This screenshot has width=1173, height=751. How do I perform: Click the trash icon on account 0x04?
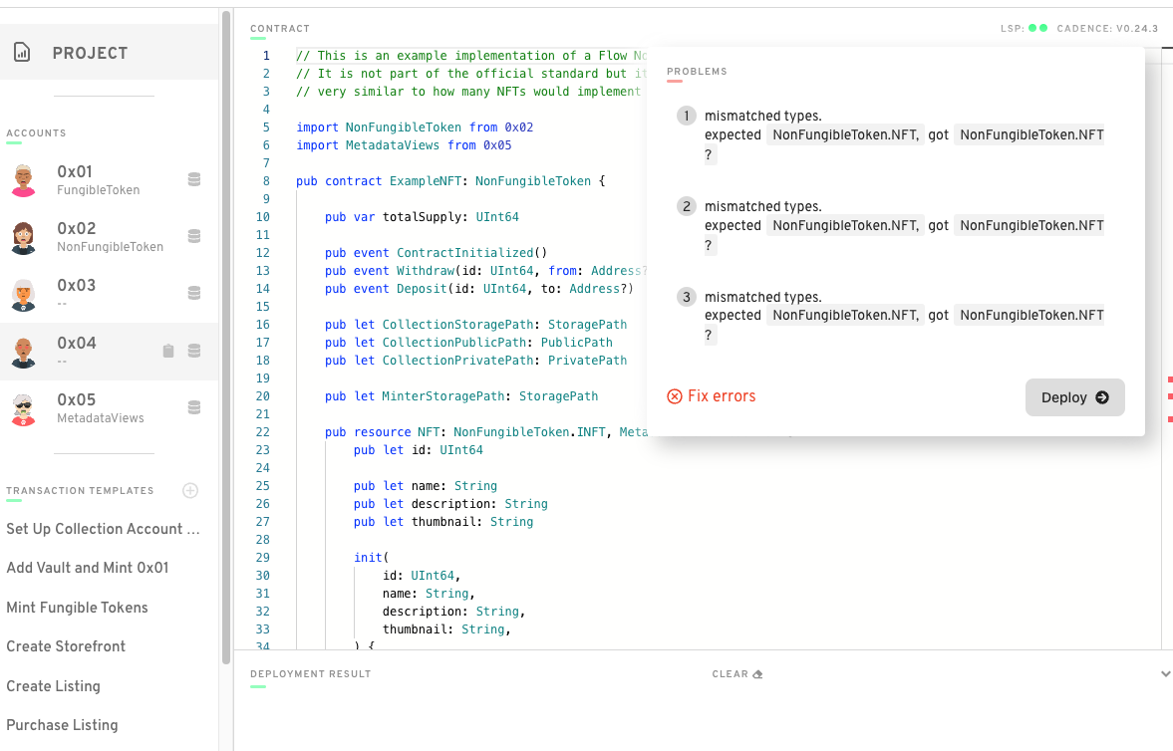click(x=168, y=351)
